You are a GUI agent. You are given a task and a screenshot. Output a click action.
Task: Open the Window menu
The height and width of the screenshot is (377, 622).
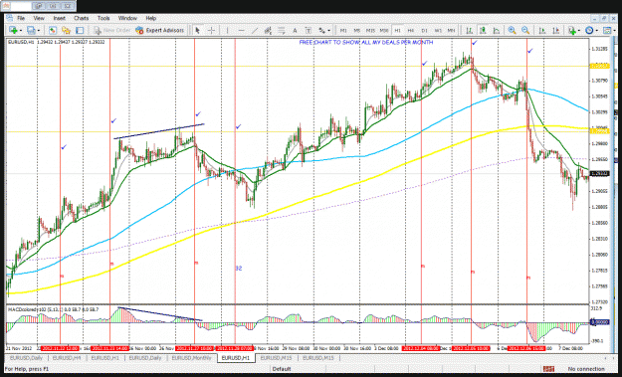(127, 18)
